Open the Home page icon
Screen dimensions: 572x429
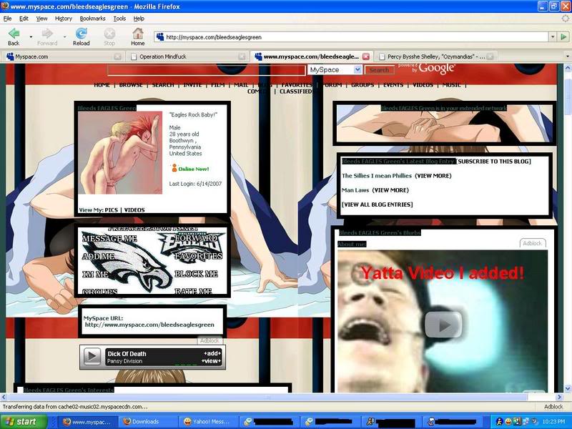pos(137,36)
